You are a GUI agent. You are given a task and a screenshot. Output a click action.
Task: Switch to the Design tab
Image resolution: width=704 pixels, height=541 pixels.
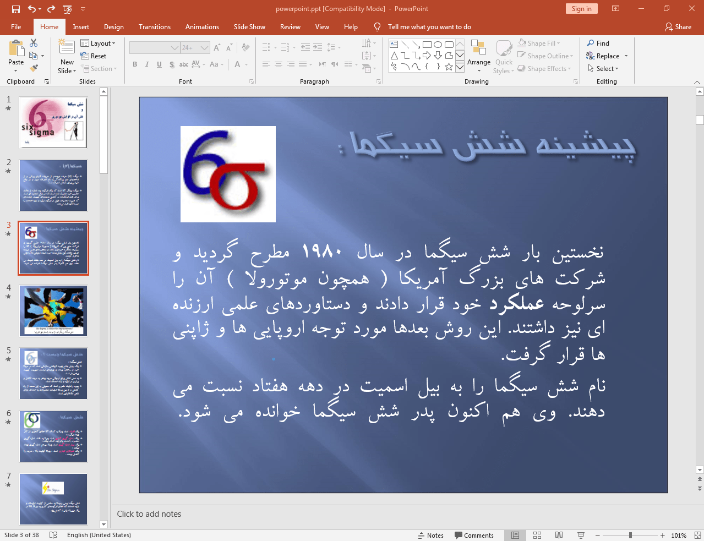pos(114,27)
